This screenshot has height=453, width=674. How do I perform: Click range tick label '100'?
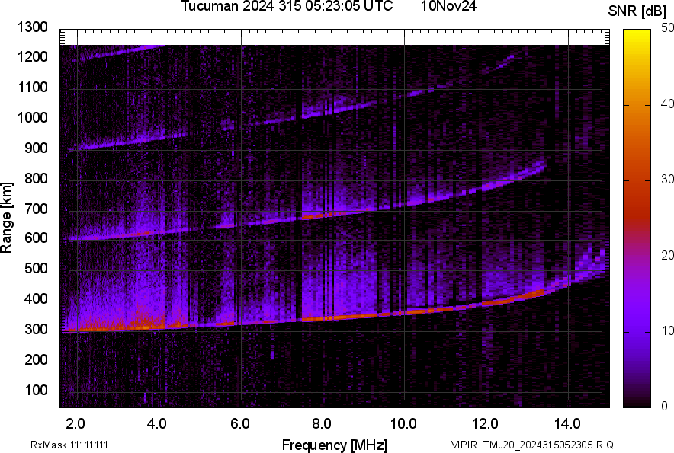click(36, 390)
